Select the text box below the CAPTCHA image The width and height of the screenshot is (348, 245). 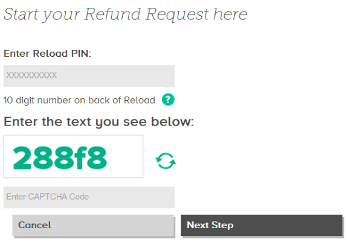tap(89, 197)
